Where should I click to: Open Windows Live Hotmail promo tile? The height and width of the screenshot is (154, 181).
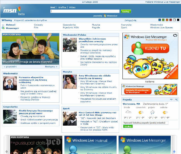(91, 145)
